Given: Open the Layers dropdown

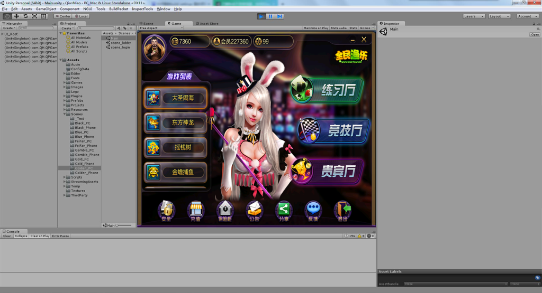Looking at the screenshot, I should (473, 16).
